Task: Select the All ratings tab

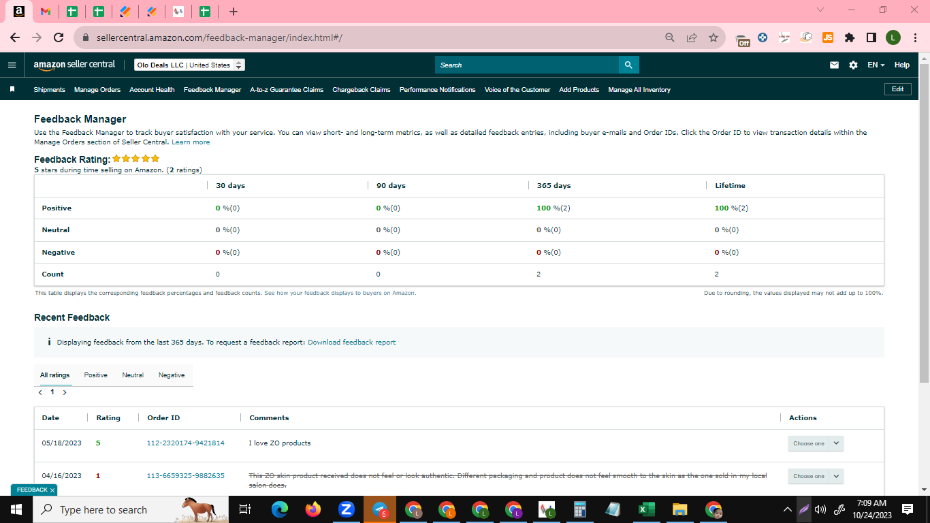Action: (54, 375)
